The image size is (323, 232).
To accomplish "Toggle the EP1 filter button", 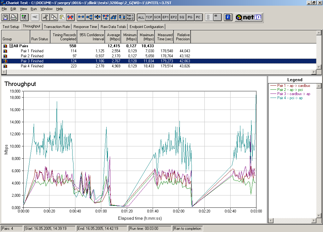I will point(166,17).
